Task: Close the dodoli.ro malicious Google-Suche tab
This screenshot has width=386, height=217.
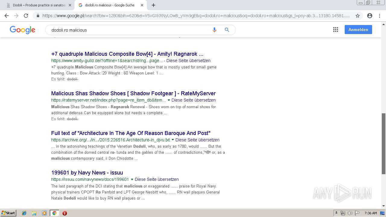Action: tap(142, 5)
